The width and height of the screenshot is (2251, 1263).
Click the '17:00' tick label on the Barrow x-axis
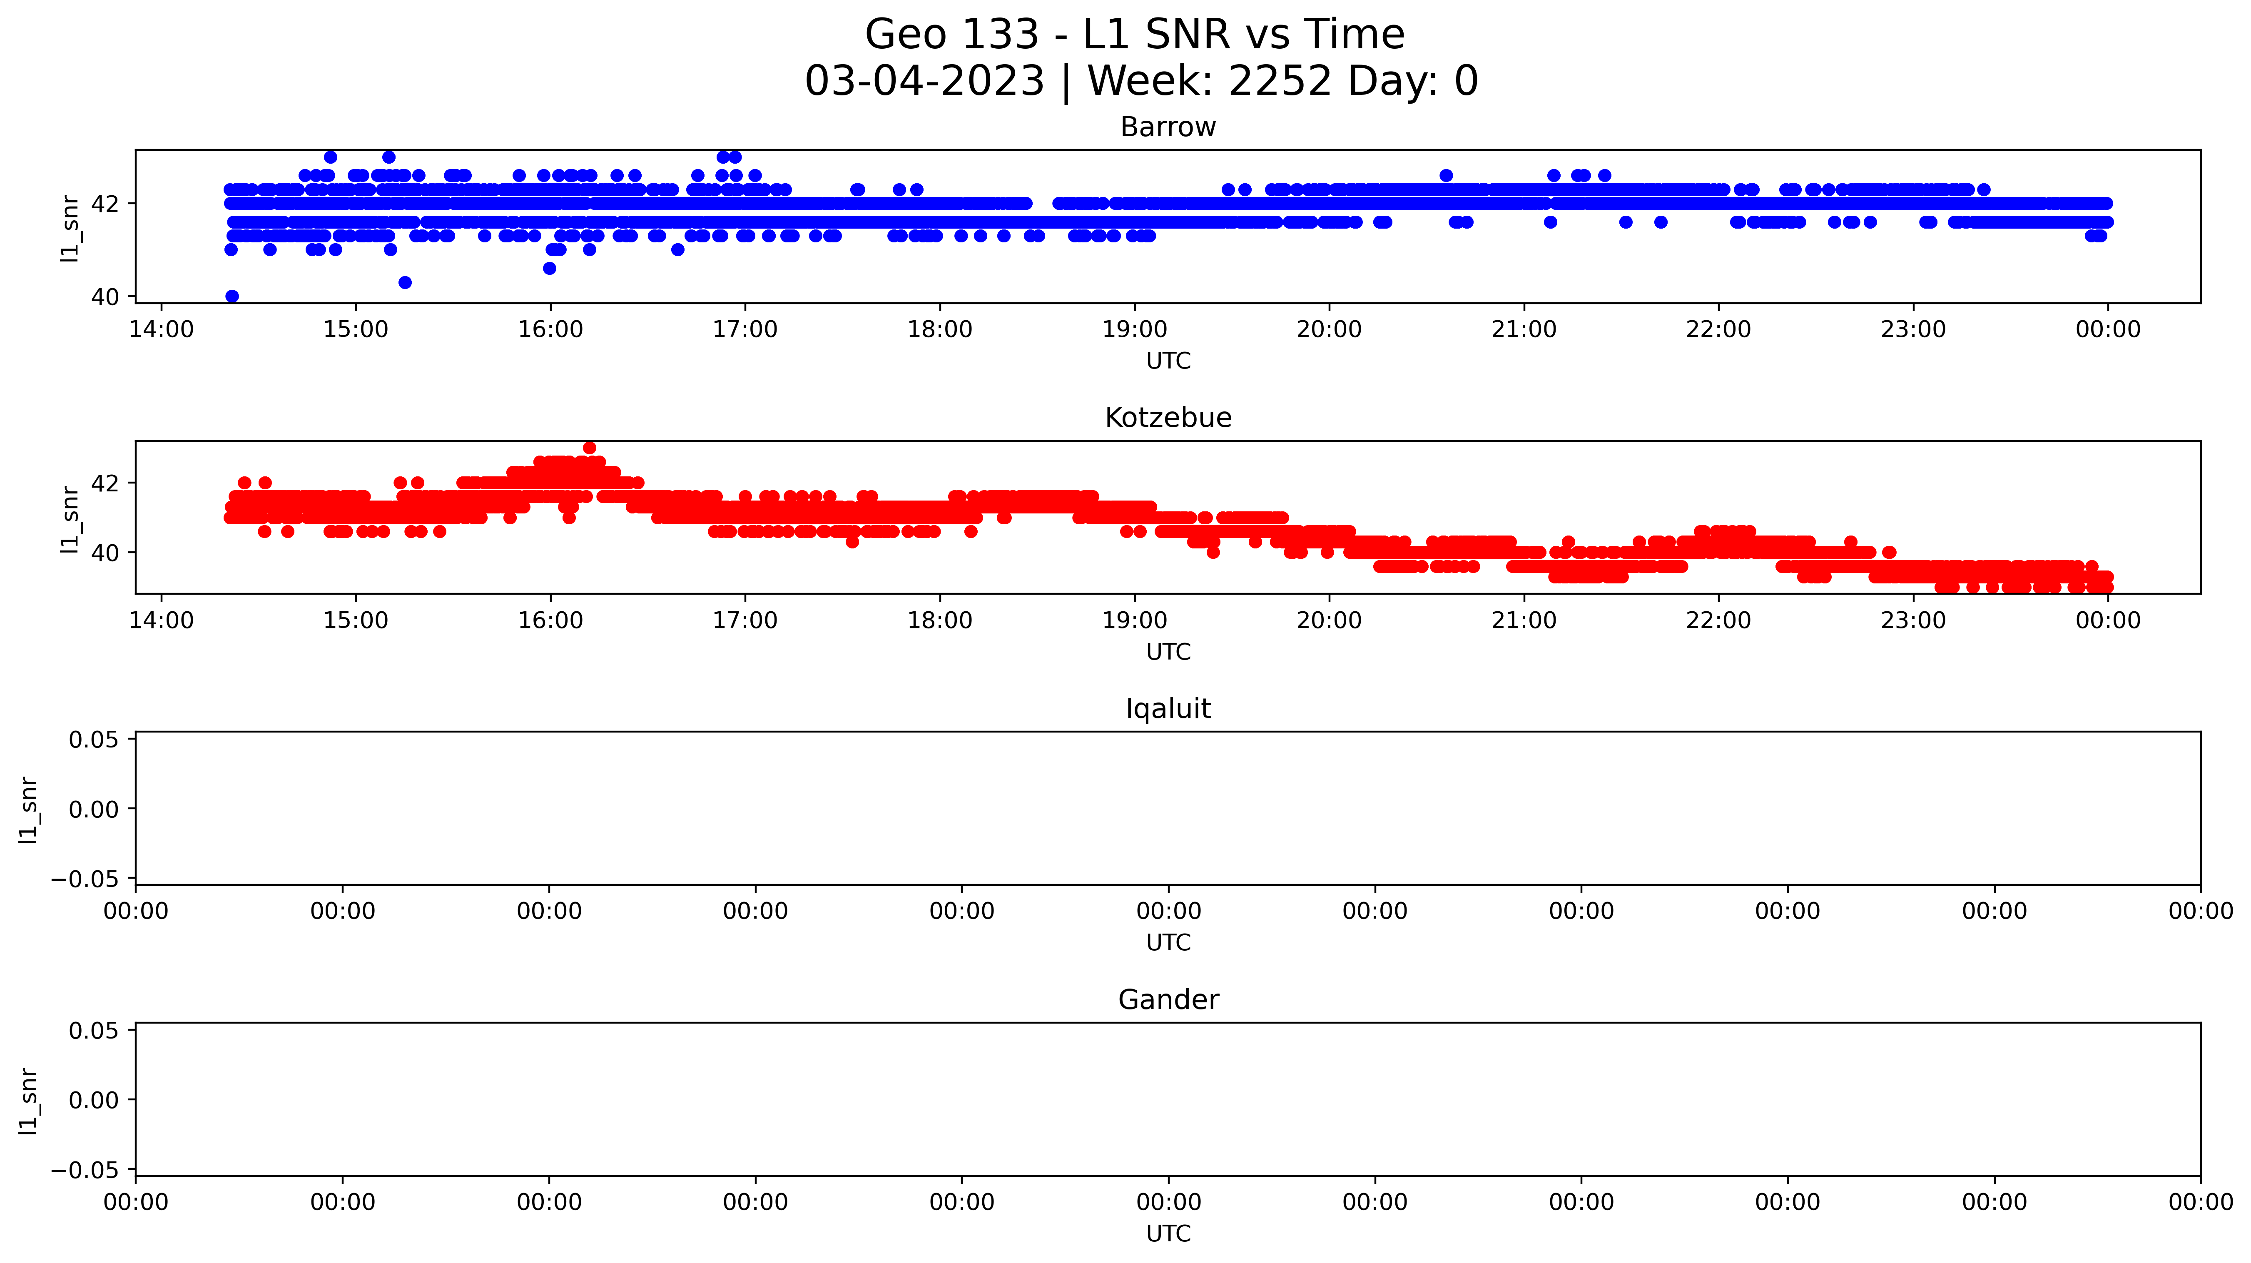[x=745, y=329]
